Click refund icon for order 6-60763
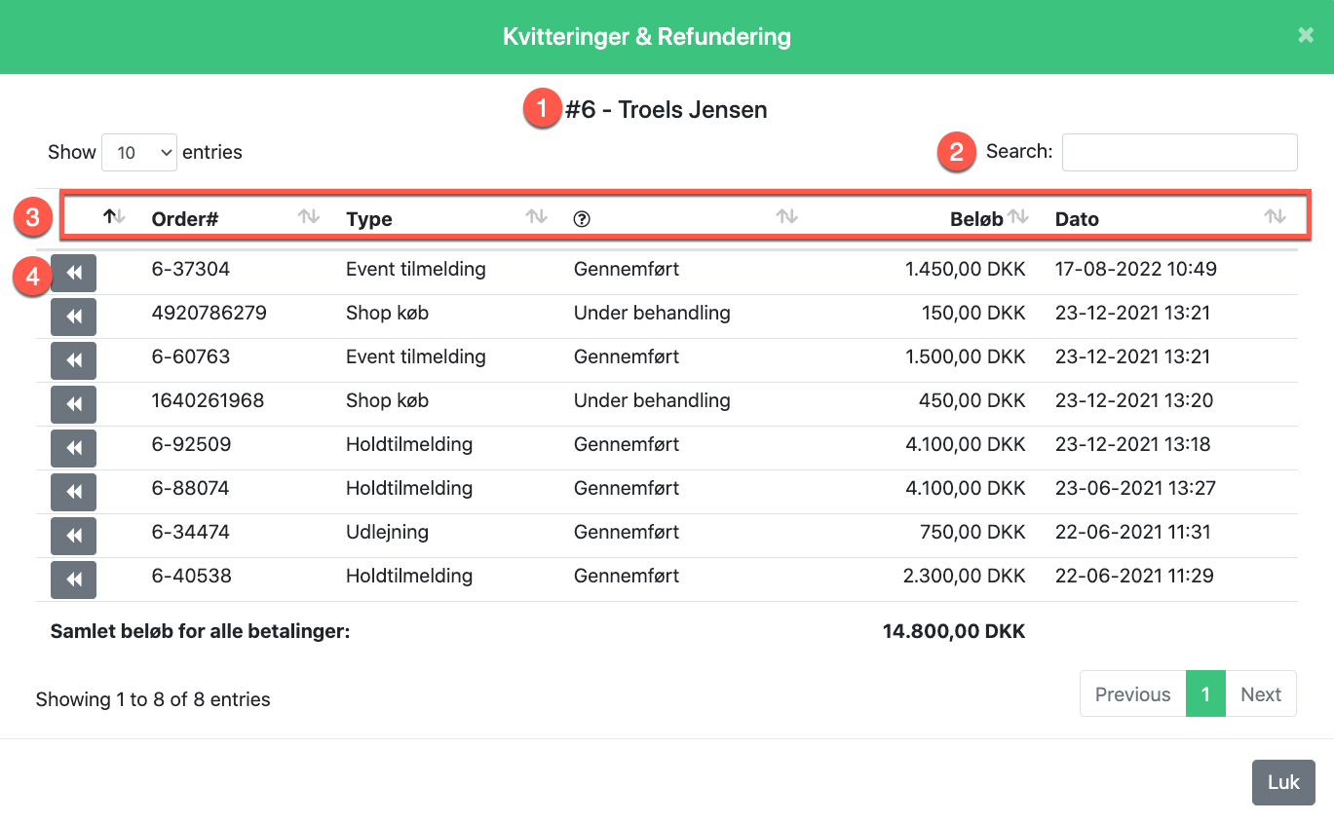The image size is (1334, 823). point(73,361)
